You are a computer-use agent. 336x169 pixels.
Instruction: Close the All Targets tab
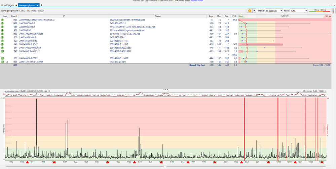pos(16,5)
